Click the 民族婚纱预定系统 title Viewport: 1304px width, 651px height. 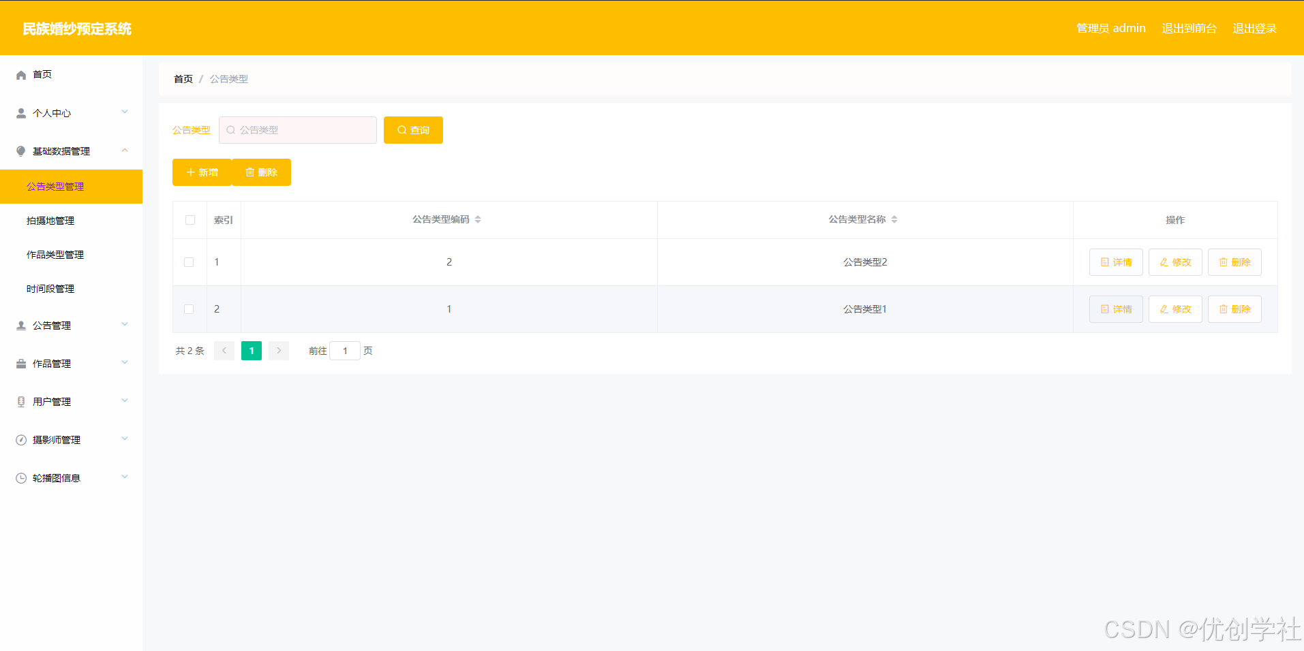pos(77,29)
